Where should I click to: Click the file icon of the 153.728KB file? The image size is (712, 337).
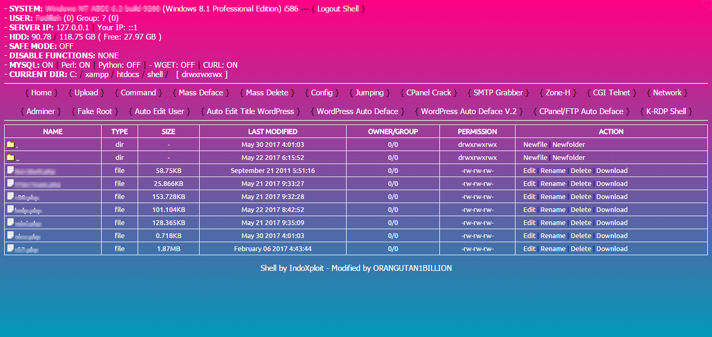pyautogui.click(x=9, y=196)
